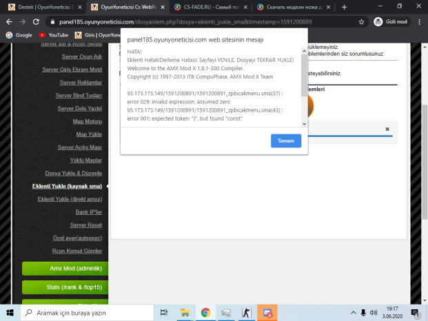Dismiss the upload progress bar with the x

click(387, 129)
